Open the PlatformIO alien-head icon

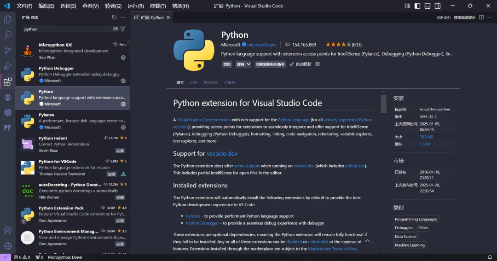pos(8,97)
